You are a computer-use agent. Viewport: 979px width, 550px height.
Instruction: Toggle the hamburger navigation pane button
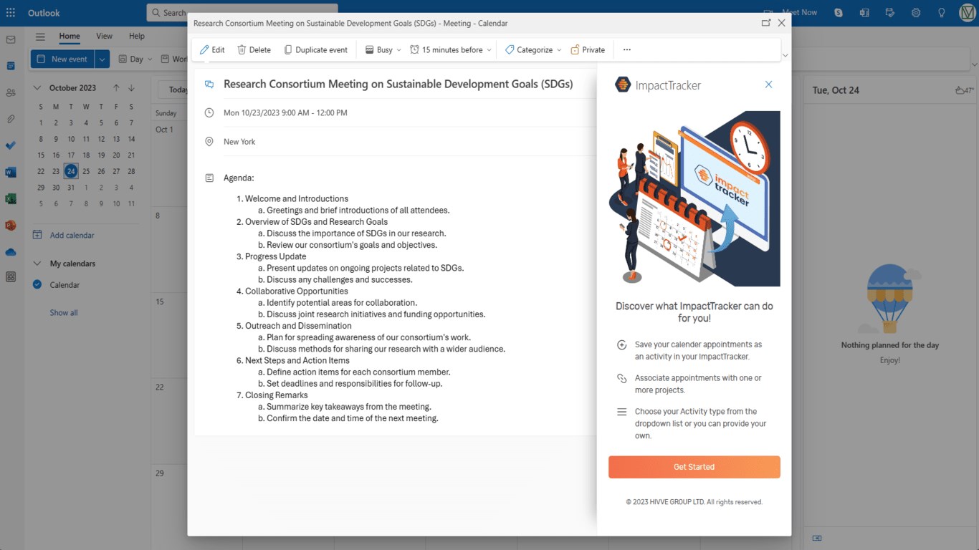[40, 37]
